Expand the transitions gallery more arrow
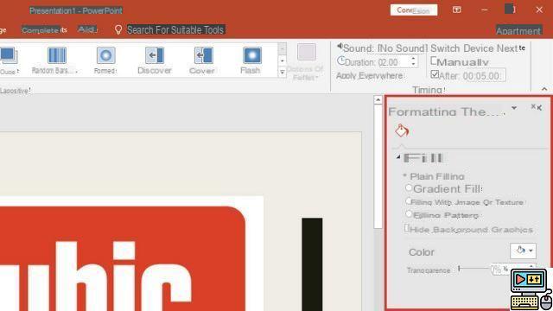The height and width of the screenshot is (311, 553). tap(283, 73)
